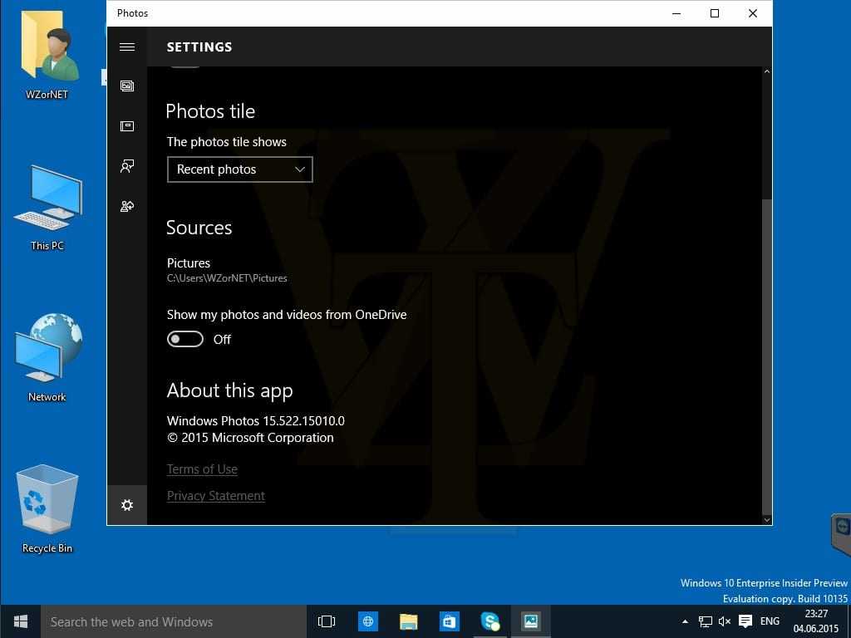
Task: Click the person with speech bubble sidebar icon
Action: (127, 166)
